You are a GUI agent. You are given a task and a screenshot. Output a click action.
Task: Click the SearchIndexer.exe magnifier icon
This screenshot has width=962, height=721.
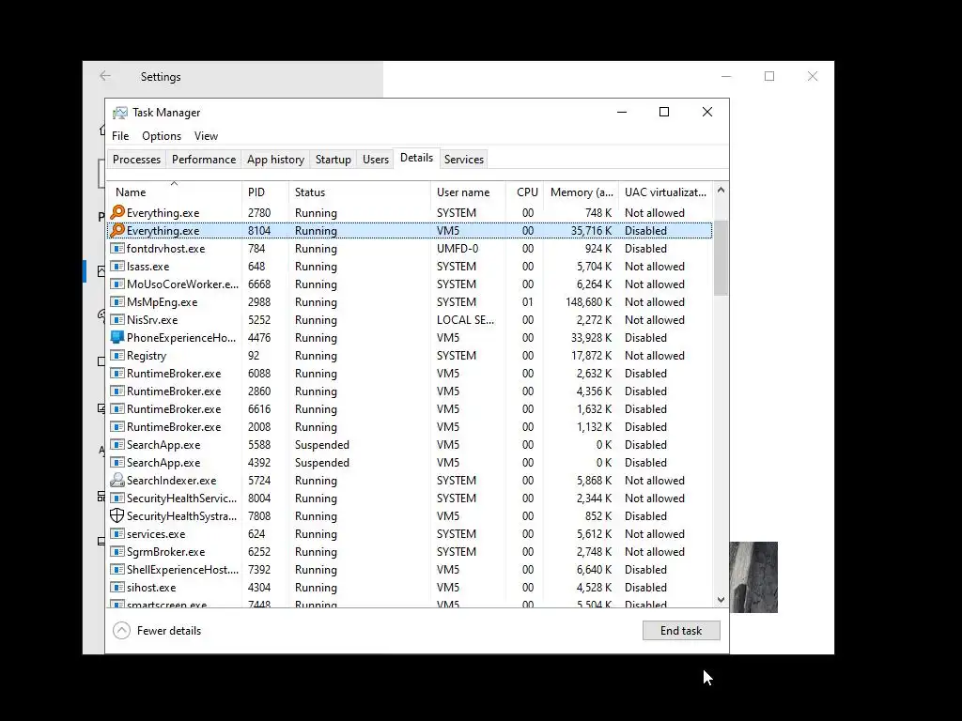click(117, 480)
